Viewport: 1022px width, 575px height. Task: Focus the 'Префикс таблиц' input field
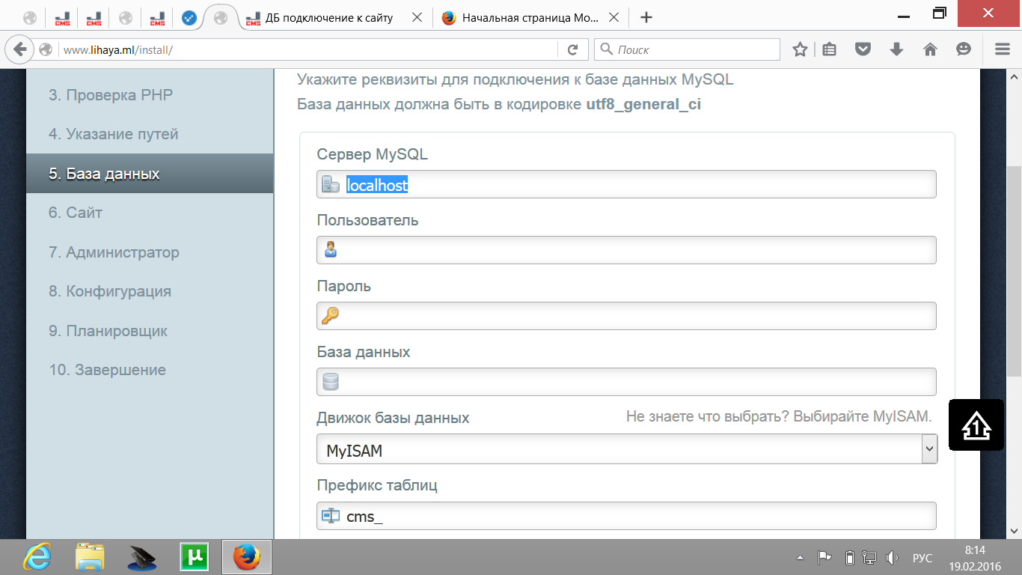(x=626, y=515)
